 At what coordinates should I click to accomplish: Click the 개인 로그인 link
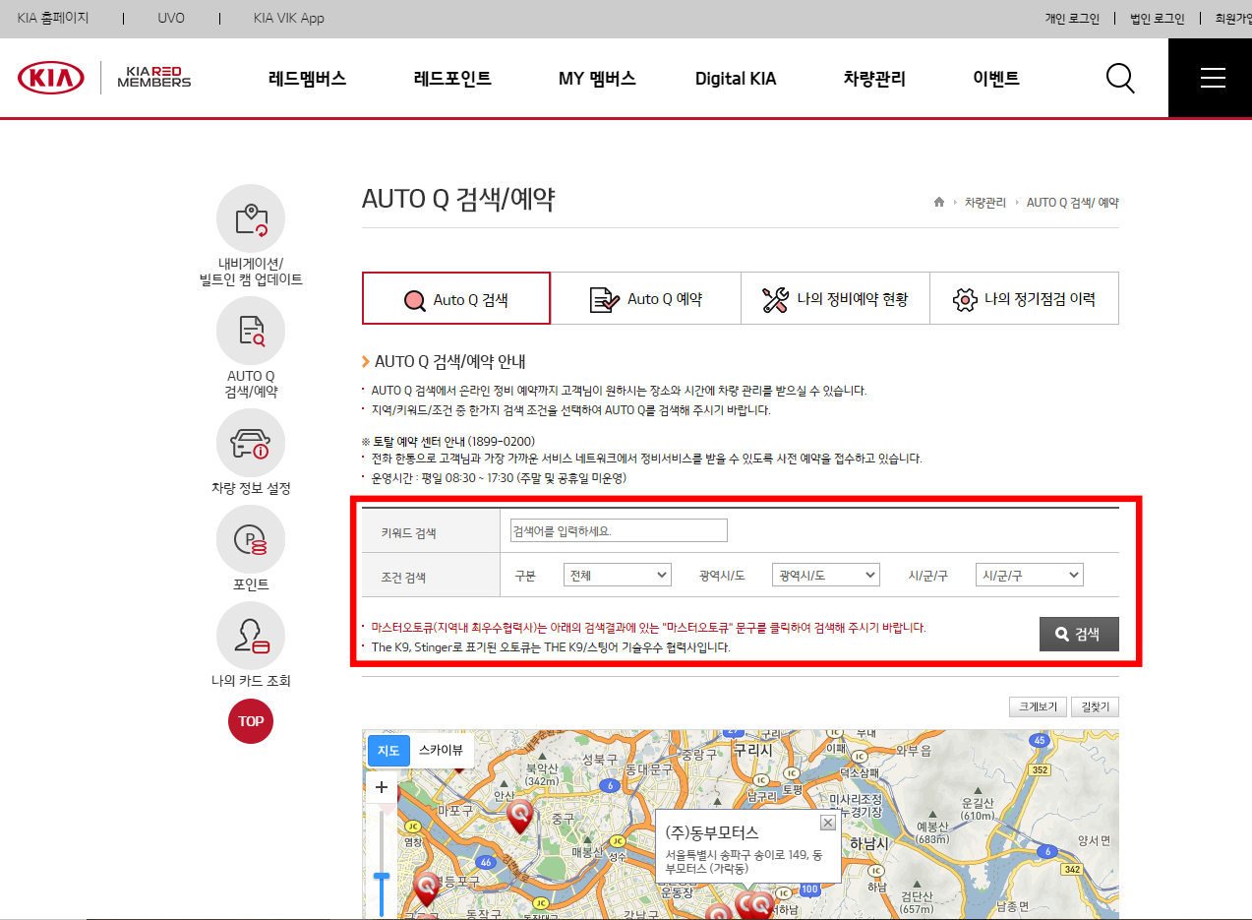[1072, 18]
